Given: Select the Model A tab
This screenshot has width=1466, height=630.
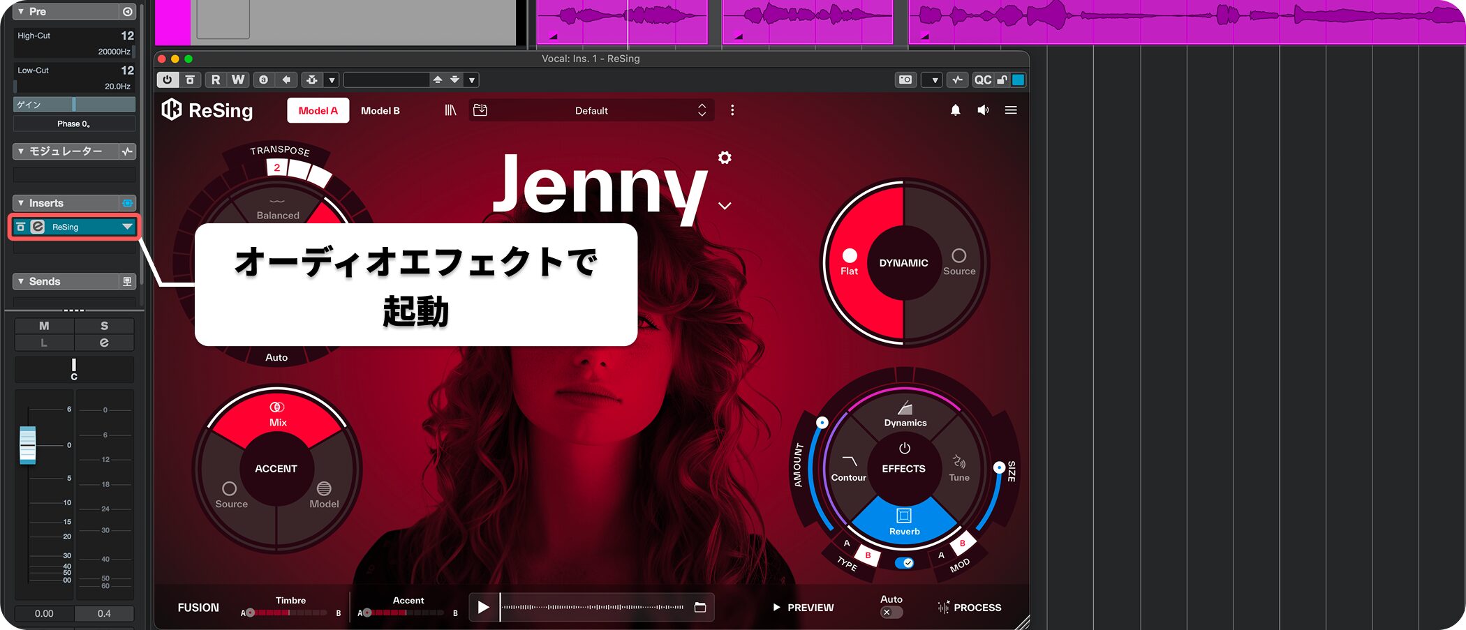Looking at the screenshot, I should [318, 110].
